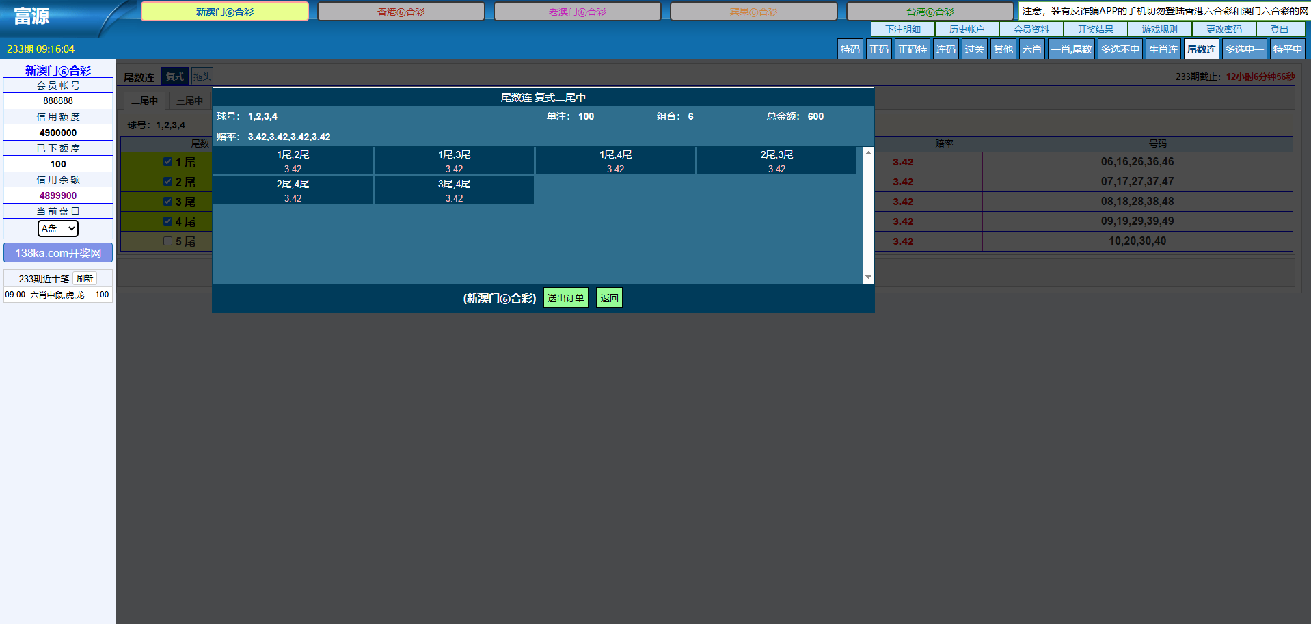Select the 其他 game type
The width and height of the screenshot is (1311, 624).
1003,49
